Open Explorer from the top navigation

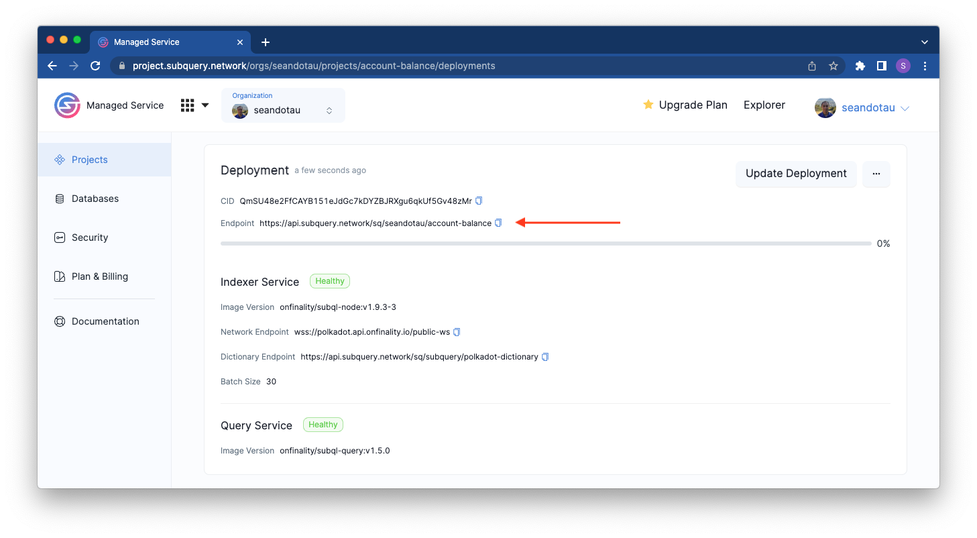tap(764, 105)
